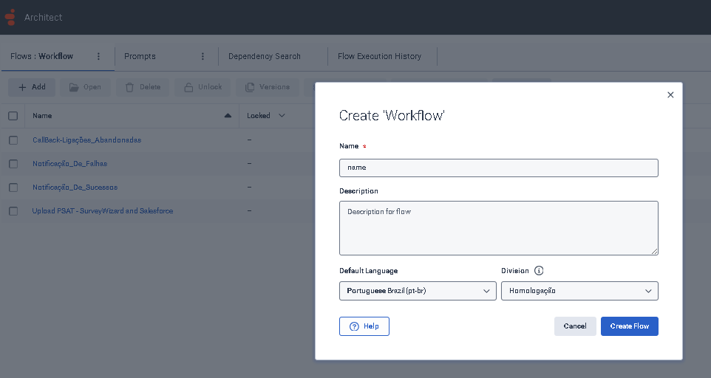Open the Prompts tab kebab menu
The width and height of the screenshot is (711, 378).
[x=203, y=56]
